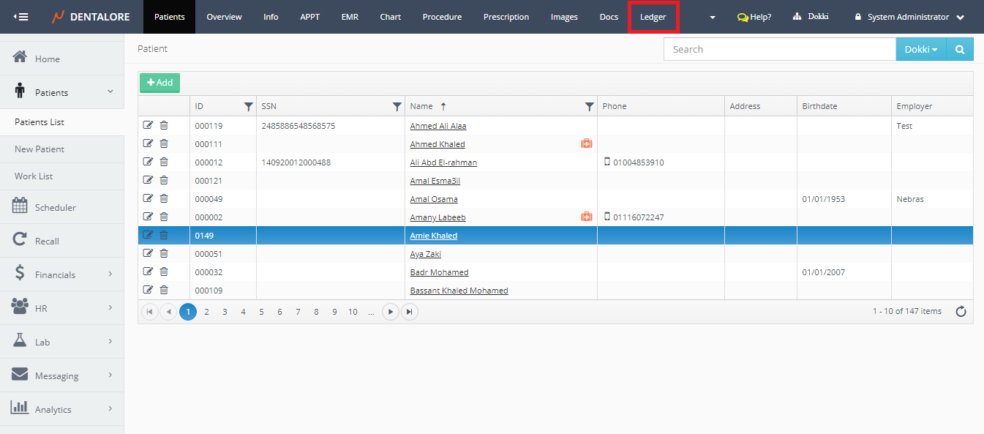
Task: Toggle the sidebar with the hamburger icon
Action: tap(20, 17)
